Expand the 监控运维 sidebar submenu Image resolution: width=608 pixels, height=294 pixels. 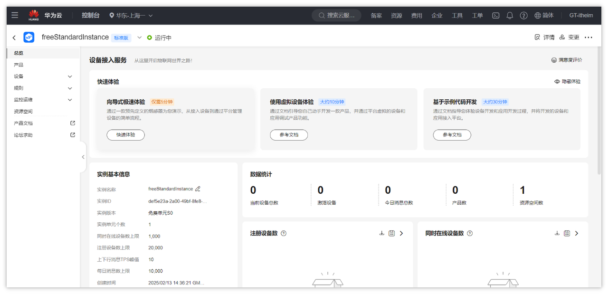pos(70,100)
